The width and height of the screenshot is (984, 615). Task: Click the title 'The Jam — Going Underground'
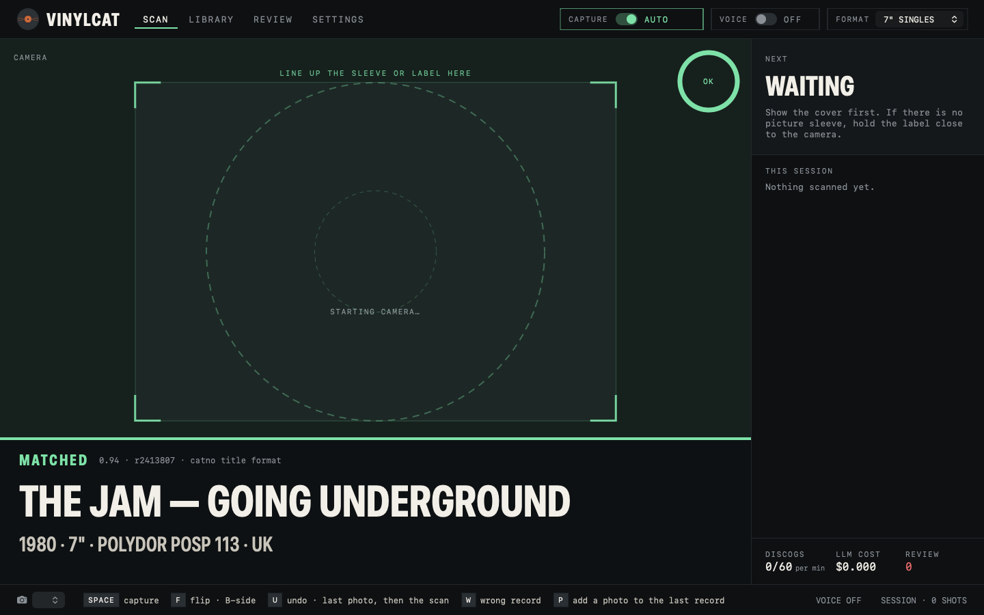(x=295, y=501)
